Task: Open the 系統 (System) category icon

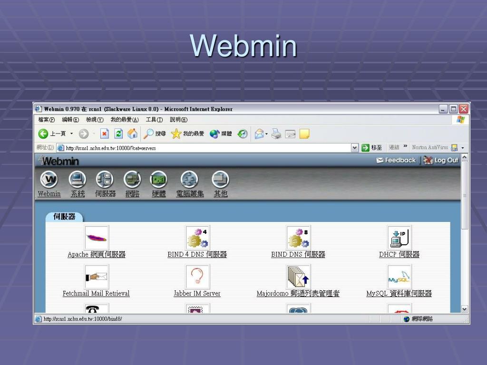Action: click(78, 179)
